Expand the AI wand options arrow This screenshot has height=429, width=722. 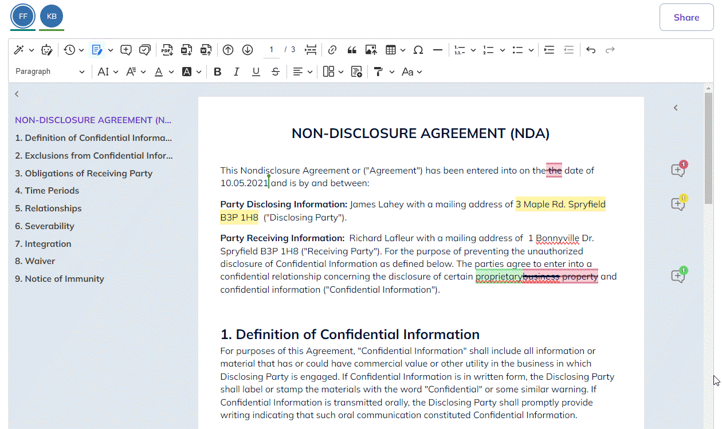pyautogui.click(x=32, y=50)
